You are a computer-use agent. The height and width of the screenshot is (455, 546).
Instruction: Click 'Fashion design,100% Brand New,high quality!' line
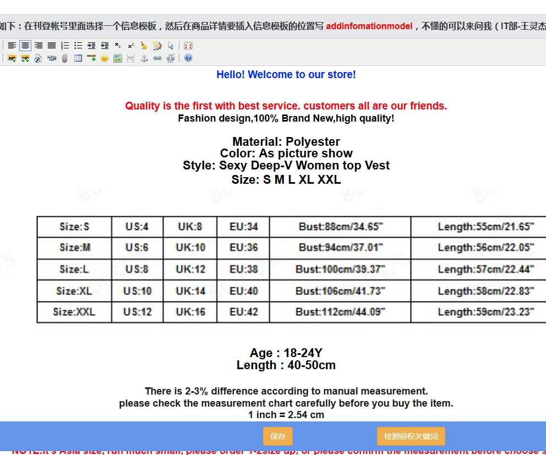click(286, 118)
